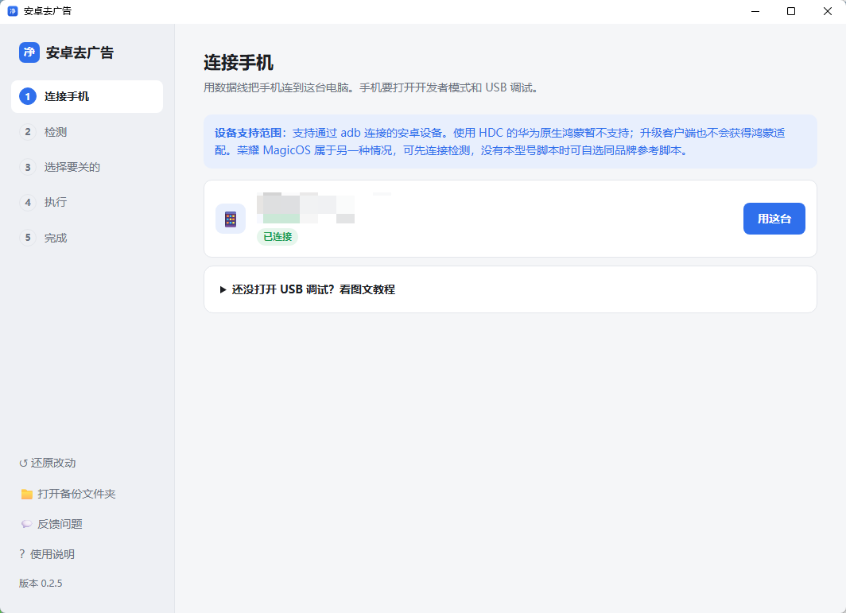Open 使用说明 help
This screenshot has height=613, width=846.
coord(47,554)
